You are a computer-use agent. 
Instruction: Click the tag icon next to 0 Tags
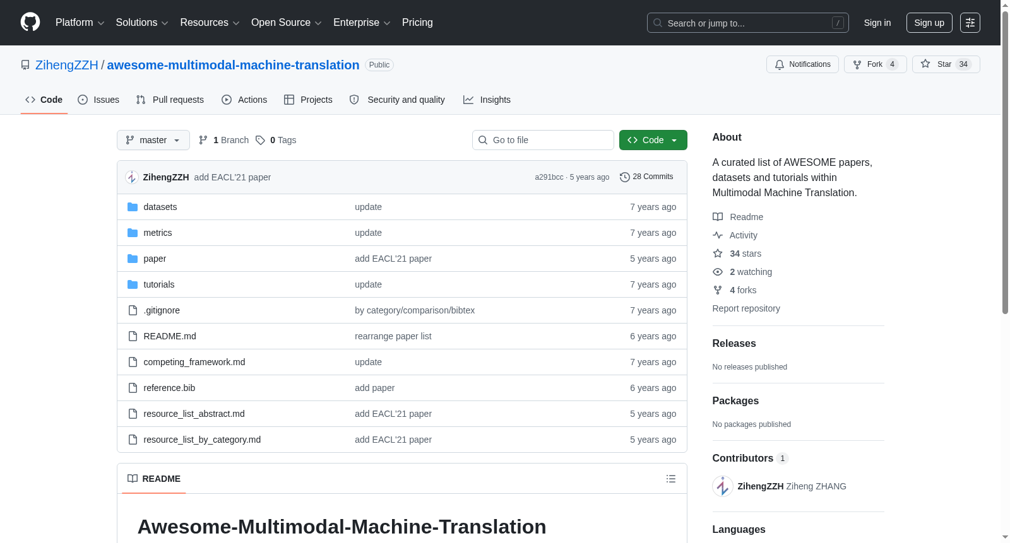(x=260, y=140)
